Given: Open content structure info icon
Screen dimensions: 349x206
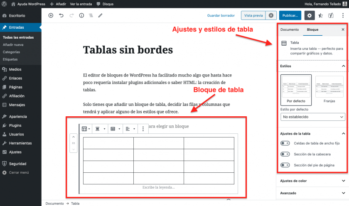Looking at the screenshot, I should pos(81,15).
